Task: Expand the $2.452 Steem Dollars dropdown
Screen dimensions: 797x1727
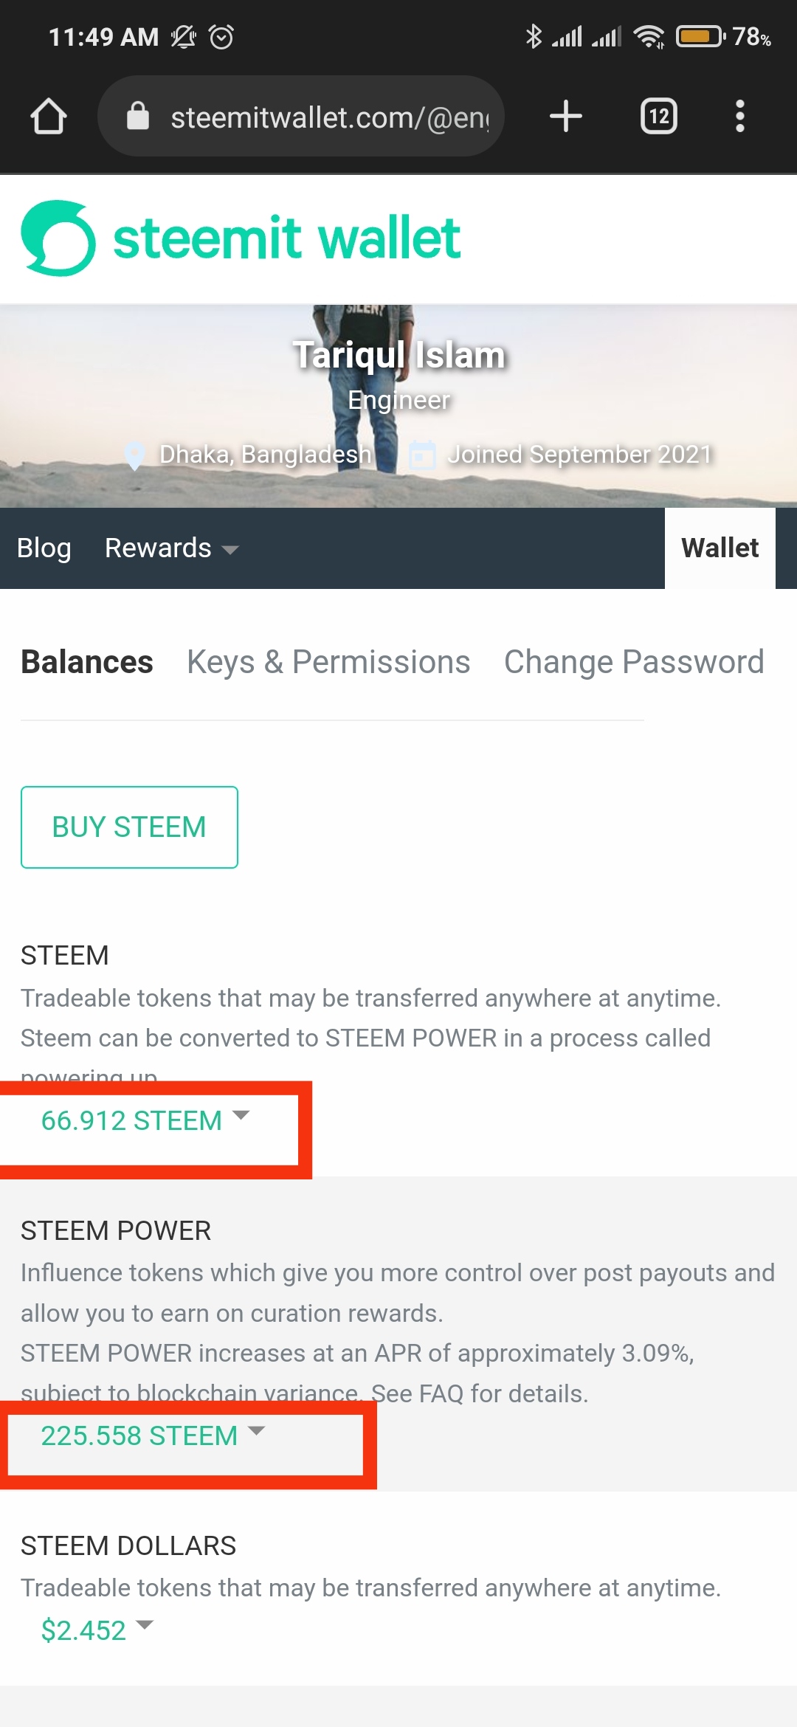Action: pos(97,1630)
